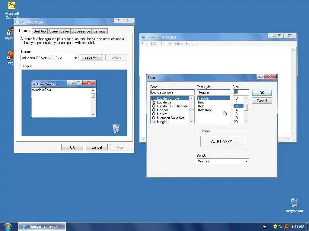Click size list scroll down arrow
The width and height of the screenshot is (309, 231).
click(x=246, y=122)
